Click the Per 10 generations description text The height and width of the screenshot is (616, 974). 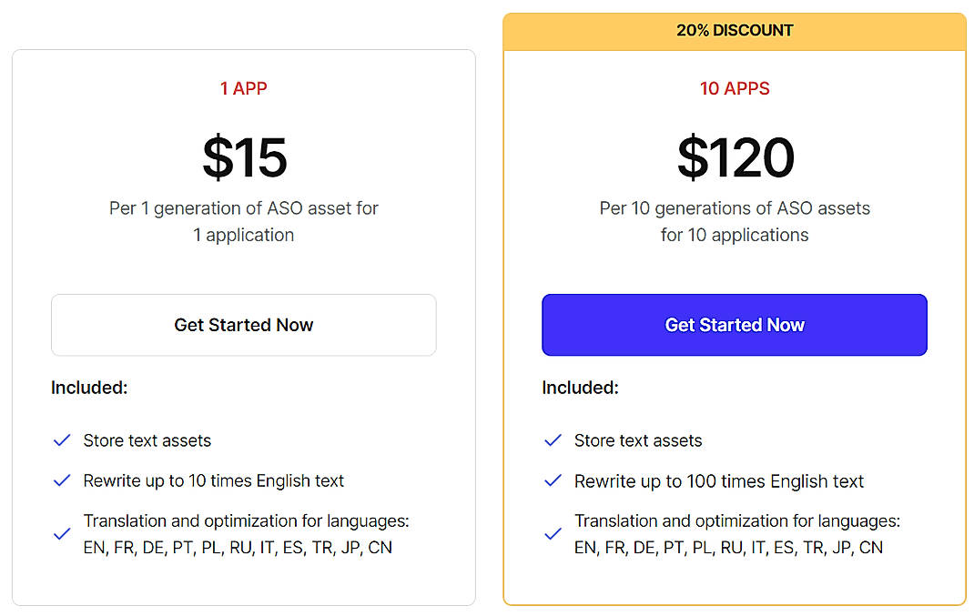point(734,221)
